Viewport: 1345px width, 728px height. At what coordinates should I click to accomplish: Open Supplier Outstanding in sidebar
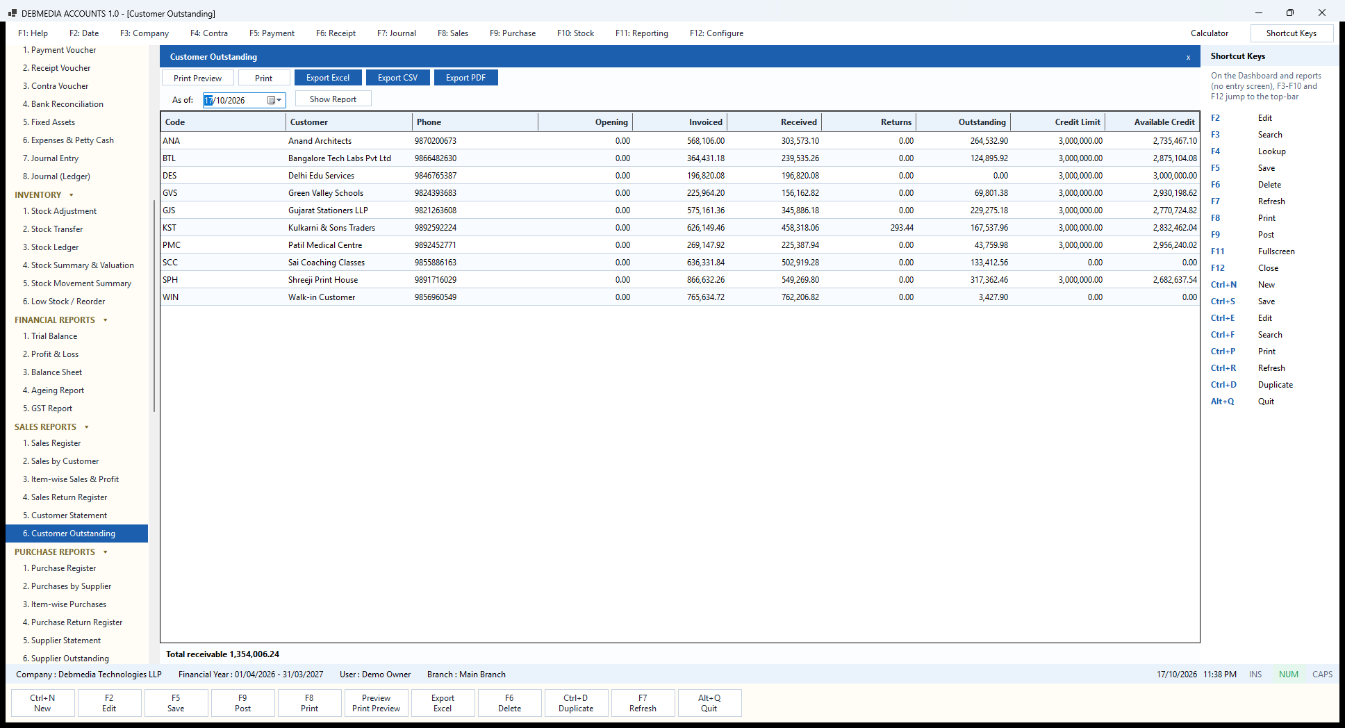[69, 659]
